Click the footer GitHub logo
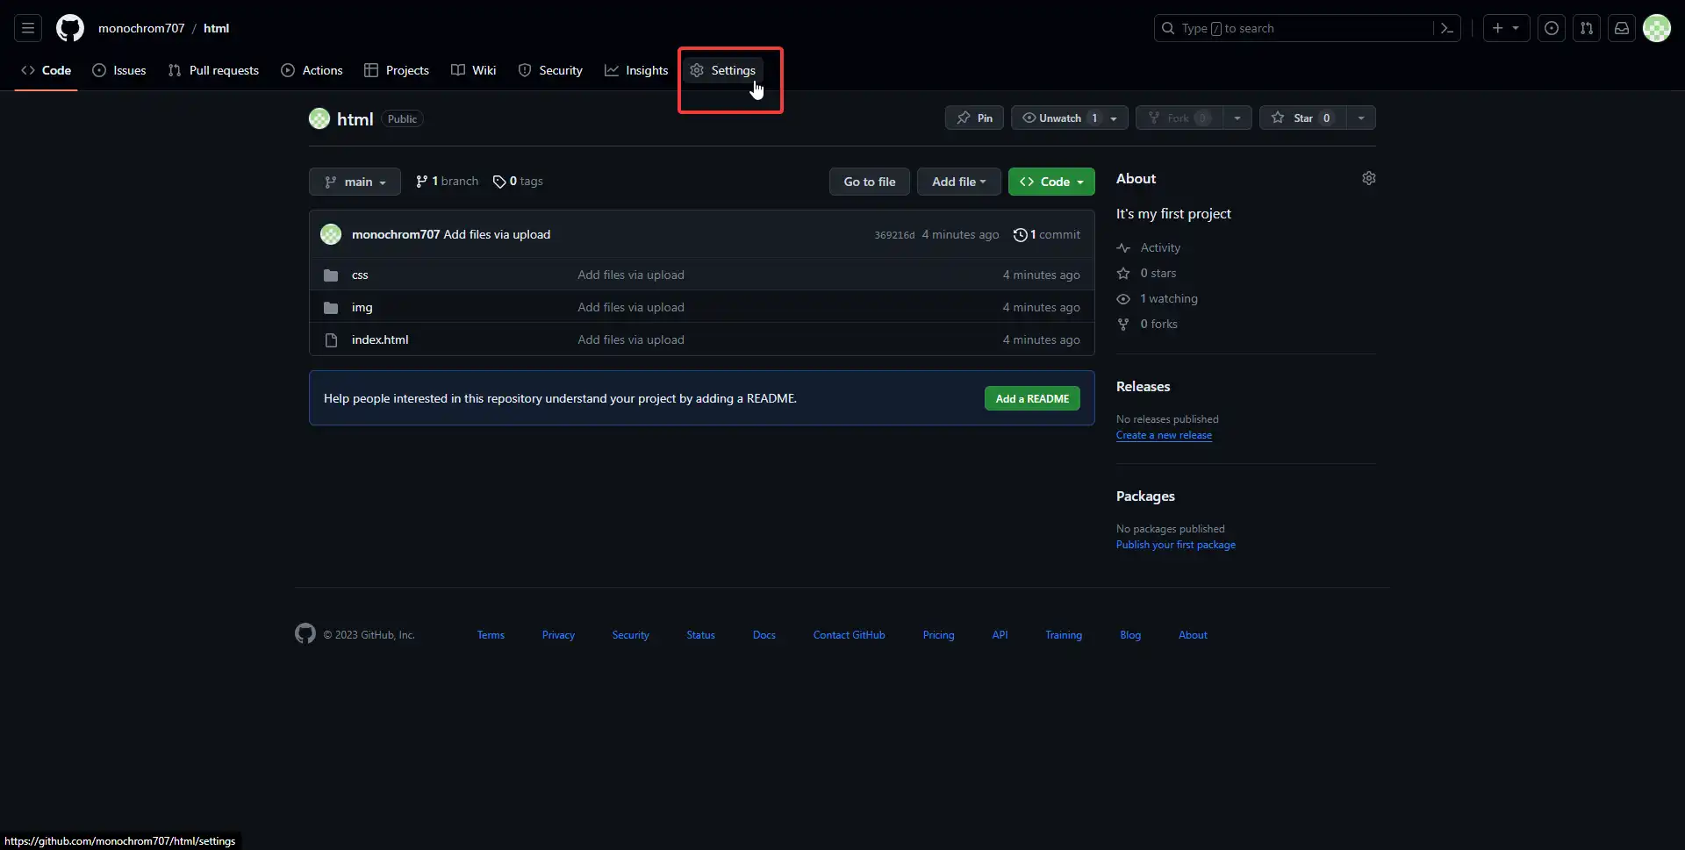The height and width of the screenshot is (850, 1685). [x=305, y=633]
